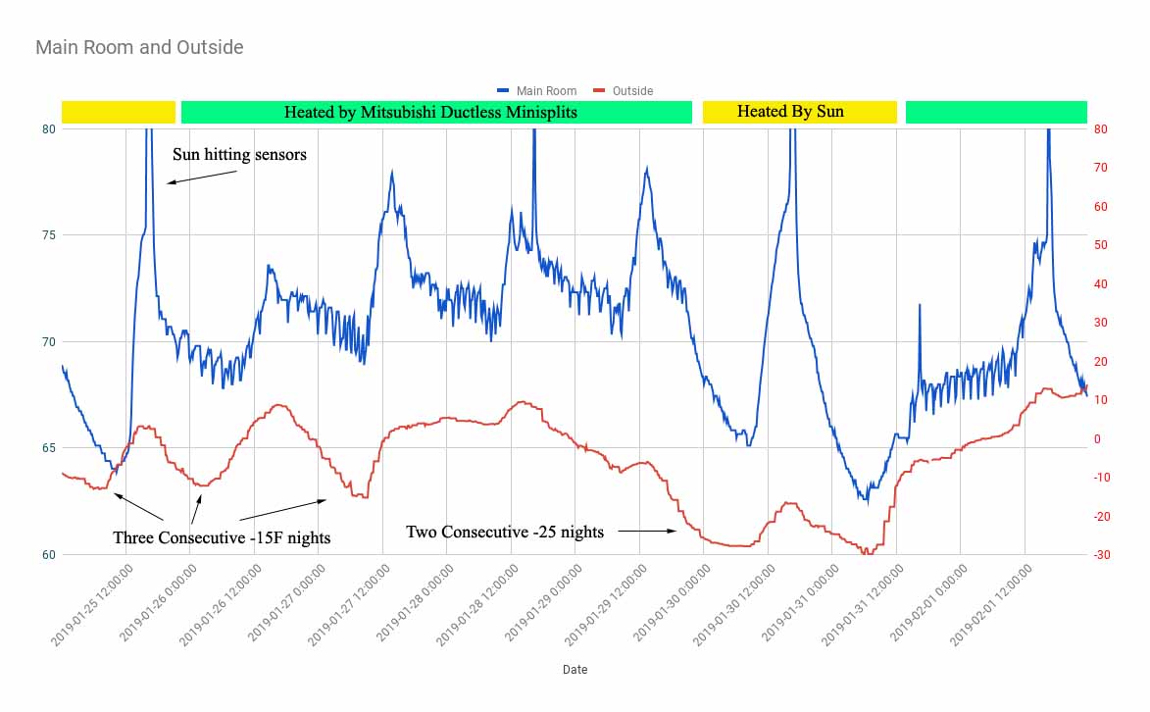
Task: Click the "2019-01-31 0:00:00" date label
Action: pos(799,603)
